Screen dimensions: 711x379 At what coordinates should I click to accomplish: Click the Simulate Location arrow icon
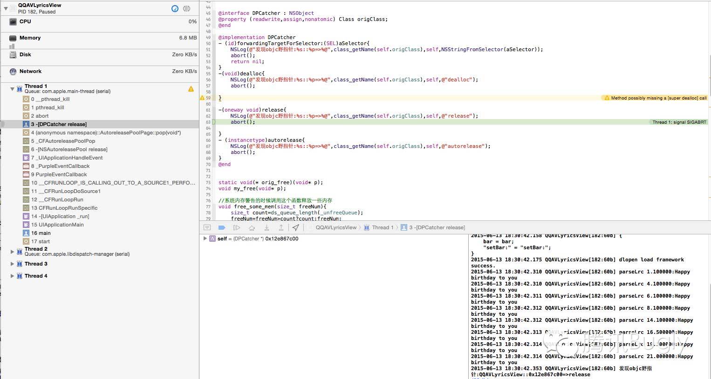tap(295, 227)
